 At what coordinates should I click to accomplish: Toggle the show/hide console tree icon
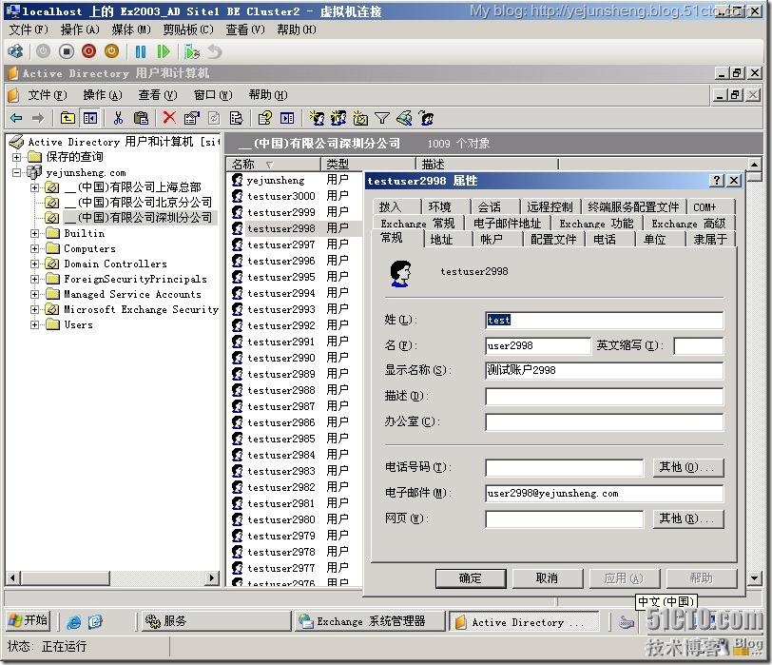pos(90,118)
